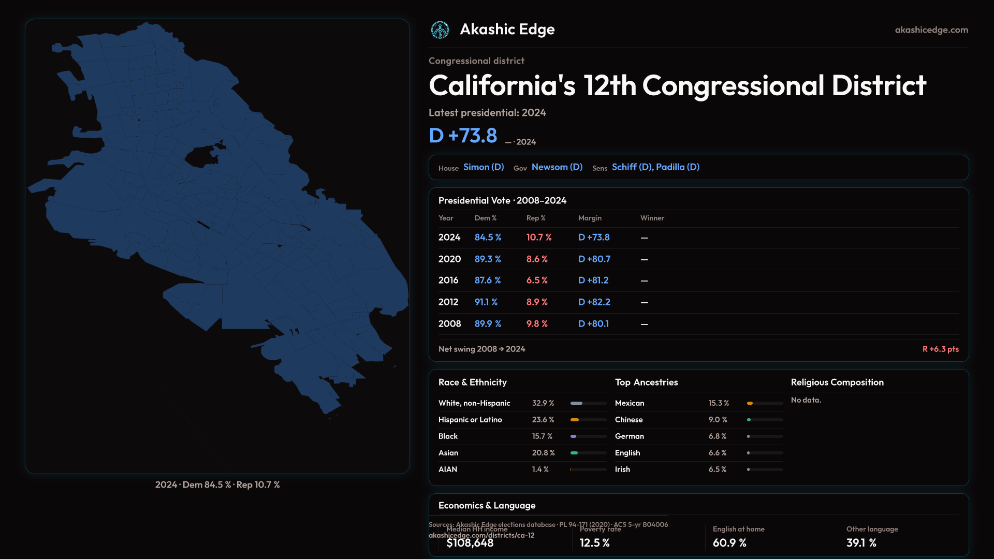Click the White, non-Hispanic percentage bar
Viewport: 994px width, 559px height.
577,403
